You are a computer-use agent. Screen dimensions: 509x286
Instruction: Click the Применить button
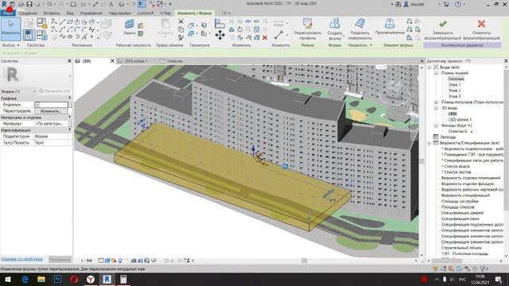pos(60,260)
